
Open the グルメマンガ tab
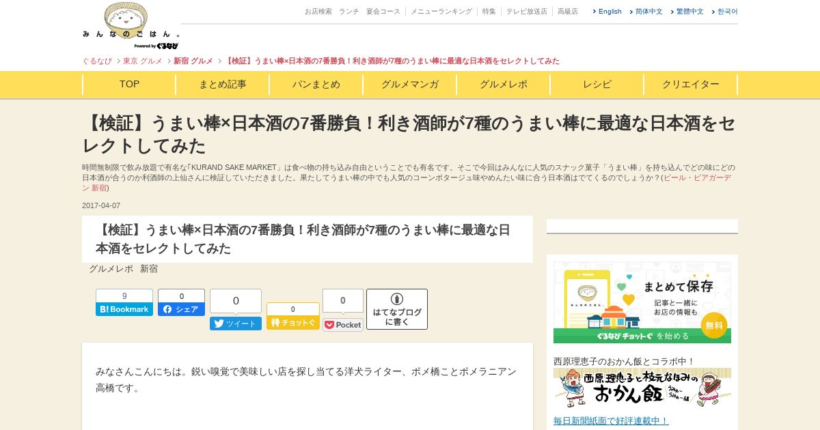410,85
